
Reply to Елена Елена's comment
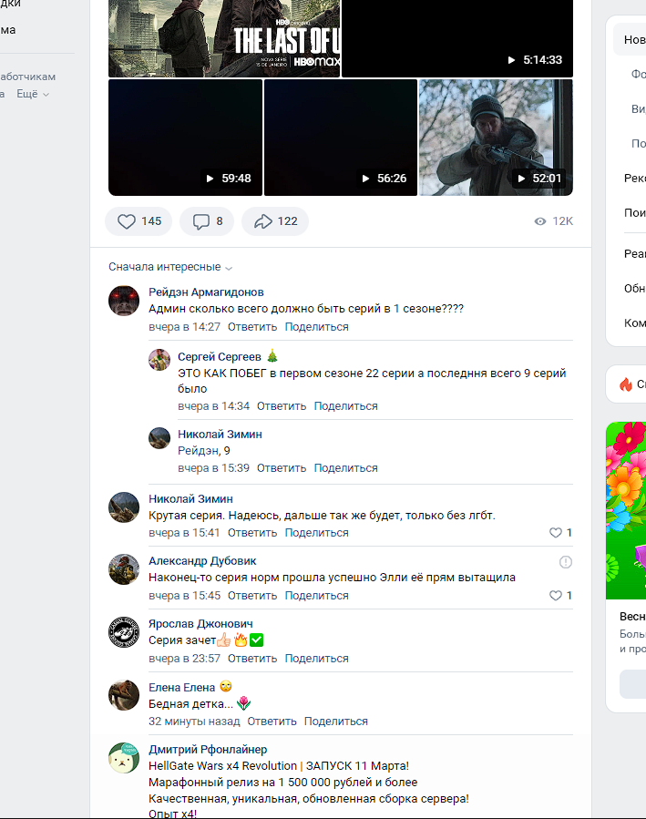click(272, 722)
